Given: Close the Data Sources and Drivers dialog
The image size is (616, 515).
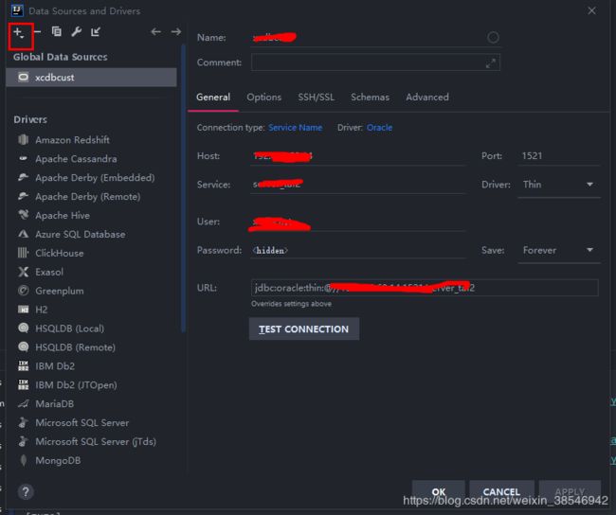Looking at the screenshot, I should pos(591,10).
